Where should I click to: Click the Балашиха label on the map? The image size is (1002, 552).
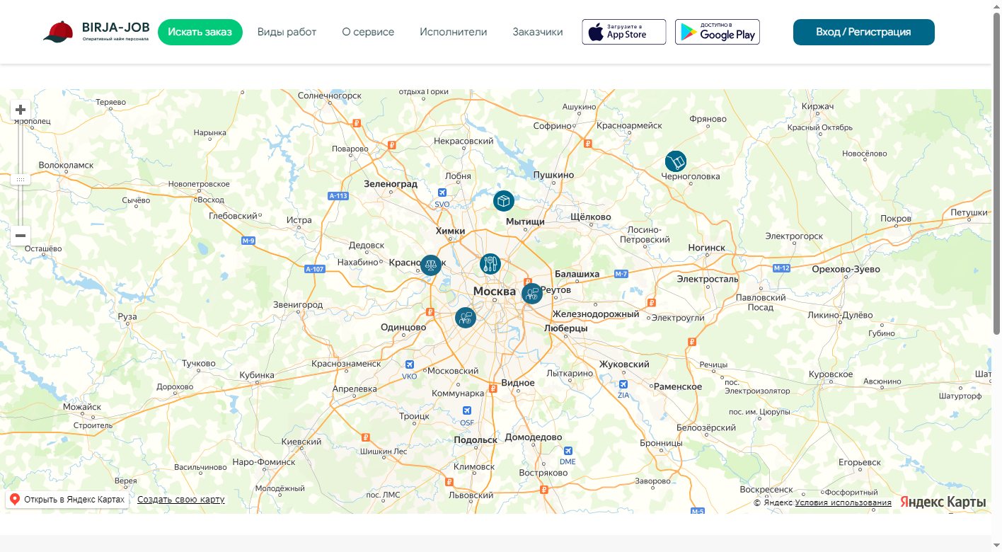(x=577, y=274)
